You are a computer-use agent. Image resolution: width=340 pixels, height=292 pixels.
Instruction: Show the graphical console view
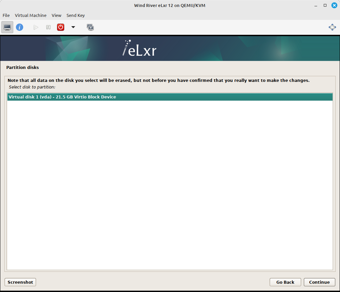[x=7, y=27]
